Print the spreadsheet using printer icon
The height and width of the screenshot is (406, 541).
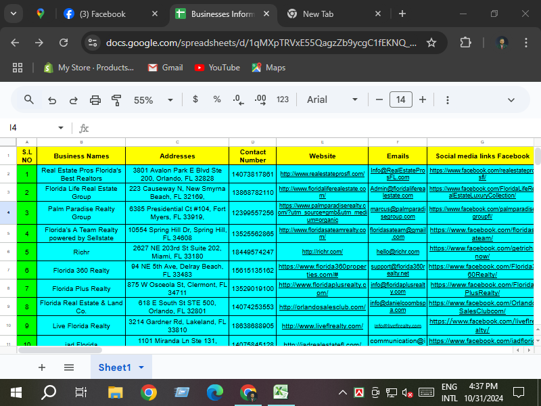click(95, 99)
